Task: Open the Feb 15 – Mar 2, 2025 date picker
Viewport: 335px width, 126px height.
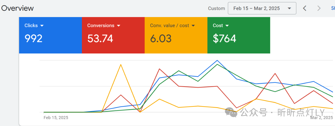Action: (256, 8)
